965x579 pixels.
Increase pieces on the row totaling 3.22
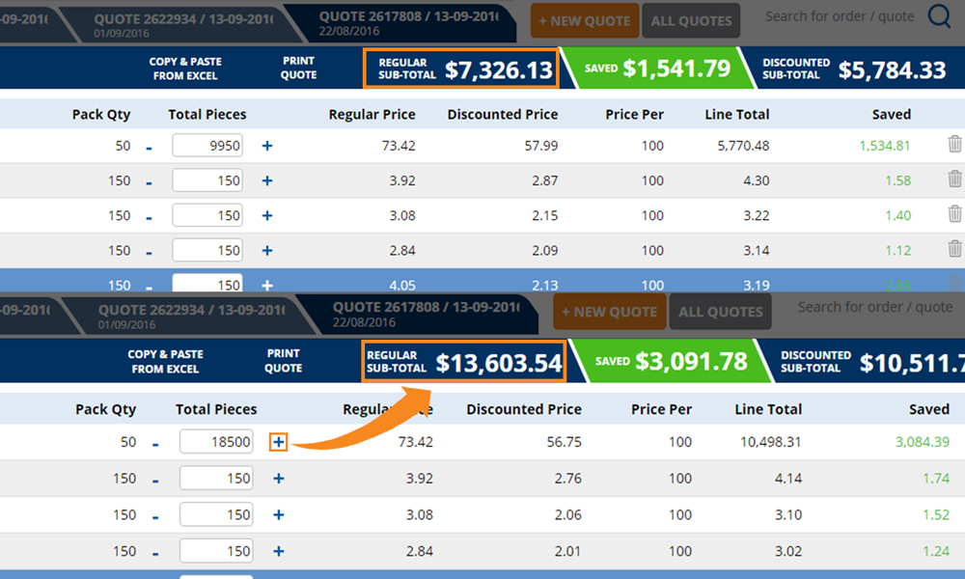[267, 215]
